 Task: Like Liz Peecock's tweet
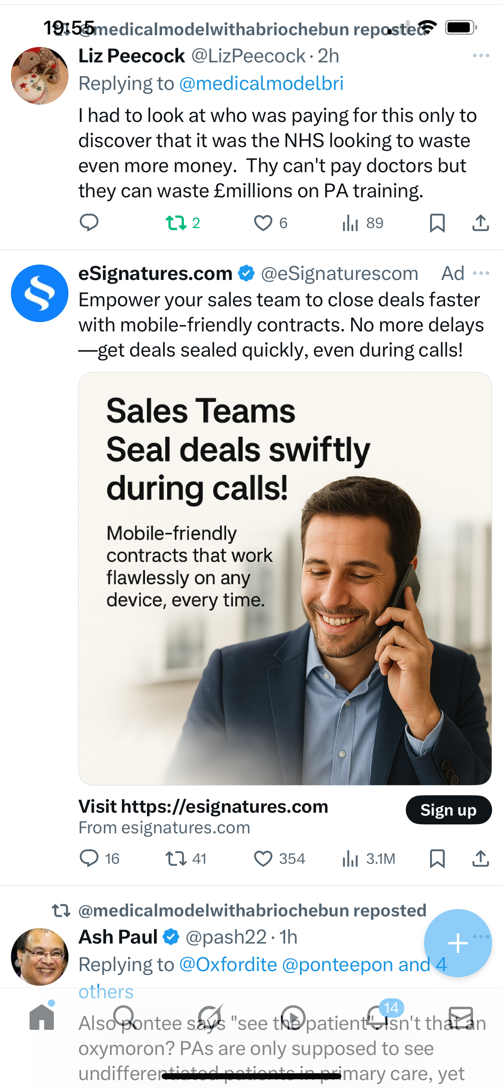[x=270, y=223]
